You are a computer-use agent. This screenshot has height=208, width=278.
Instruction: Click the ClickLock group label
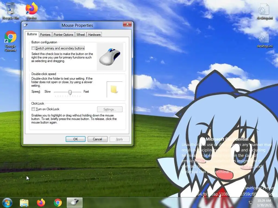tap(37, 103)
